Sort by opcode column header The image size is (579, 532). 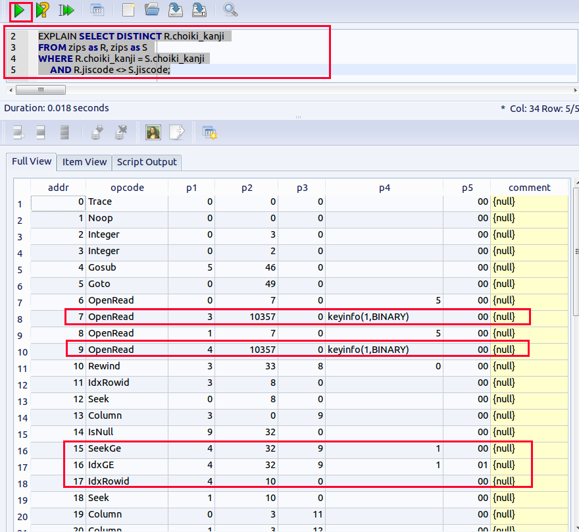(127, 188)
